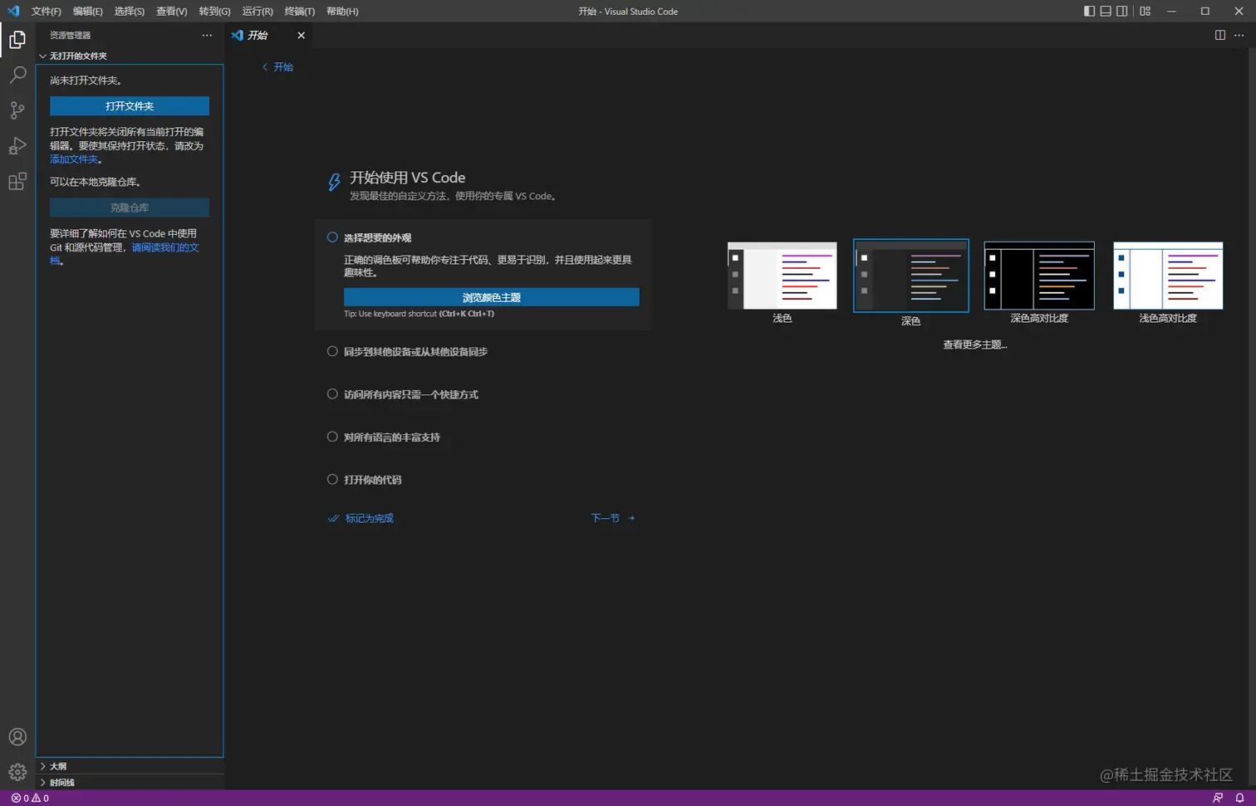Open the Extensions view icon
This screenshot has height=806, width=1256.
pyautogui.click(x=17, y=182)
